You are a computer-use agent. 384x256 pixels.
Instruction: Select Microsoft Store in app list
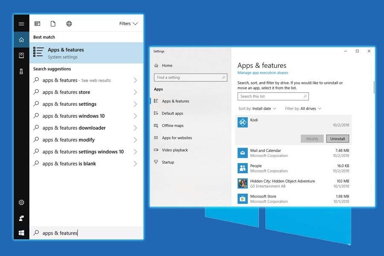coord(294,199)
